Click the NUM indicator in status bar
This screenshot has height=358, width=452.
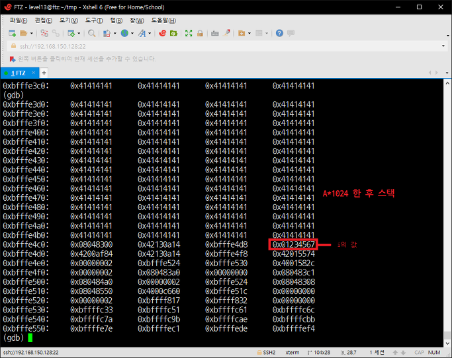click(x=434, y=353)
